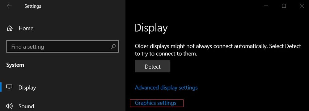Open the Graphics settings link
Screen dimensions: 309x111
155,103
